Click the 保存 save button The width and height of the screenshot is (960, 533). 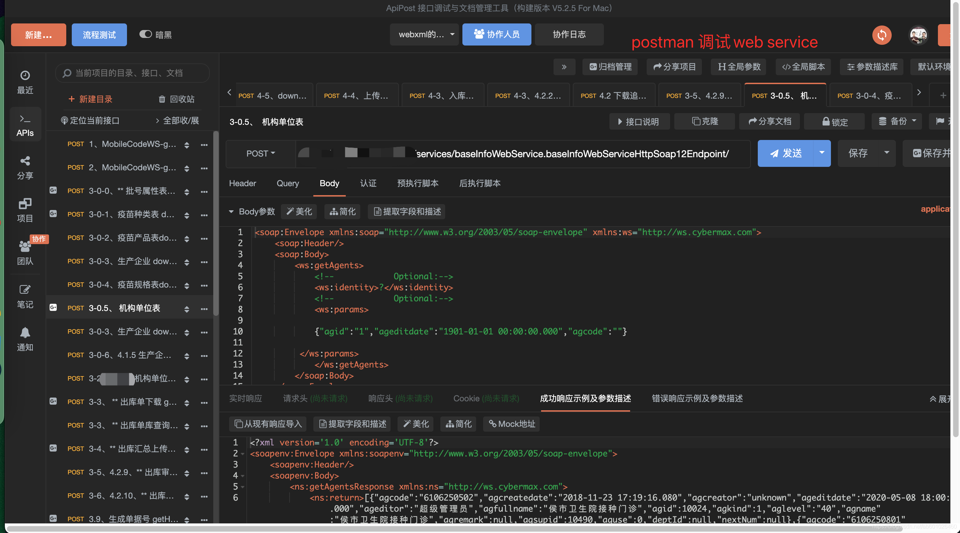tap(858, 153)
